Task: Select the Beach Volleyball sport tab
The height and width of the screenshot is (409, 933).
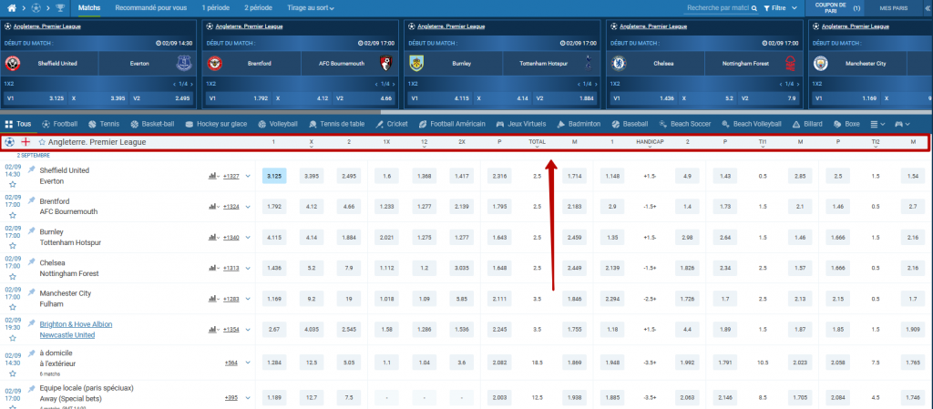Action: click(x=751, y=124)
